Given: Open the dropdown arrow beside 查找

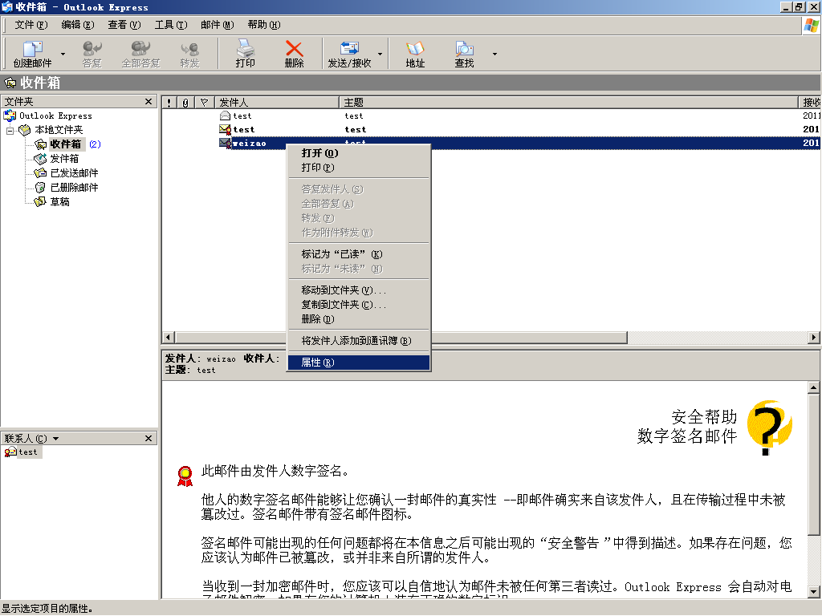Looking at the screenshot, I should tap(494, 54).
